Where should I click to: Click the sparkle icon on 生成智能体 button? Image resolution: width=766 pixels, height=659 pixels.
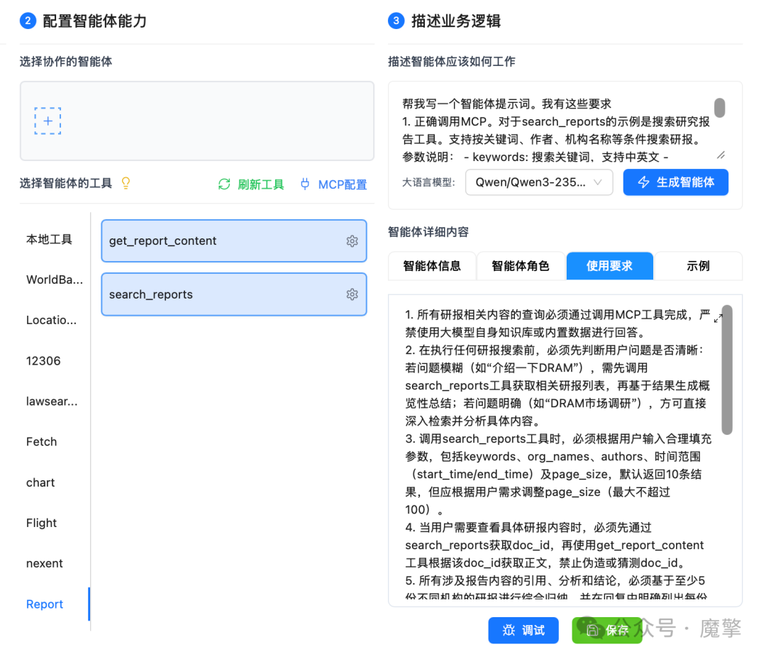click(643, 182)
